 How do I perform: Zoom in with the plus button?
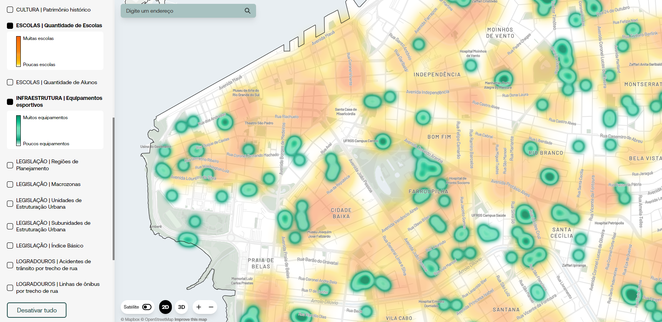199,307
